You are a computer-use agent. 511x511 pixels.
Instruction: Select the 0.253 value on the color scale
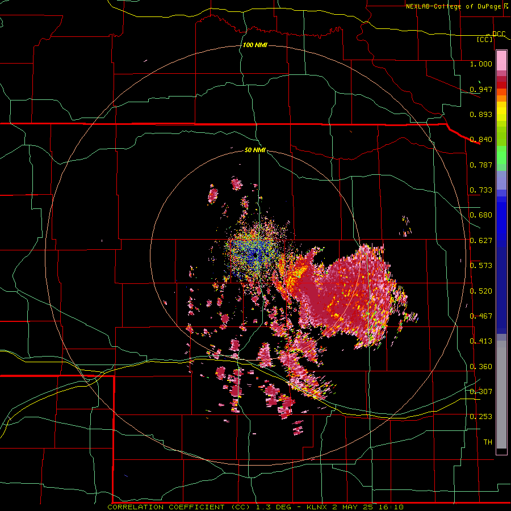pyautogui.click(x=481, y=417)
